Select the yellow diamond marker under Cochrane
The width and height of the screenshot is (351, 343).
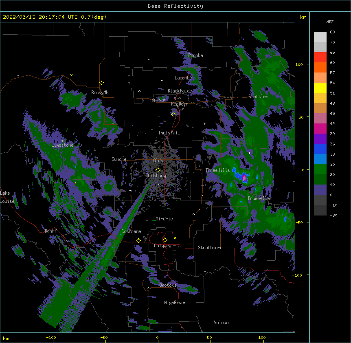[138, 240]
